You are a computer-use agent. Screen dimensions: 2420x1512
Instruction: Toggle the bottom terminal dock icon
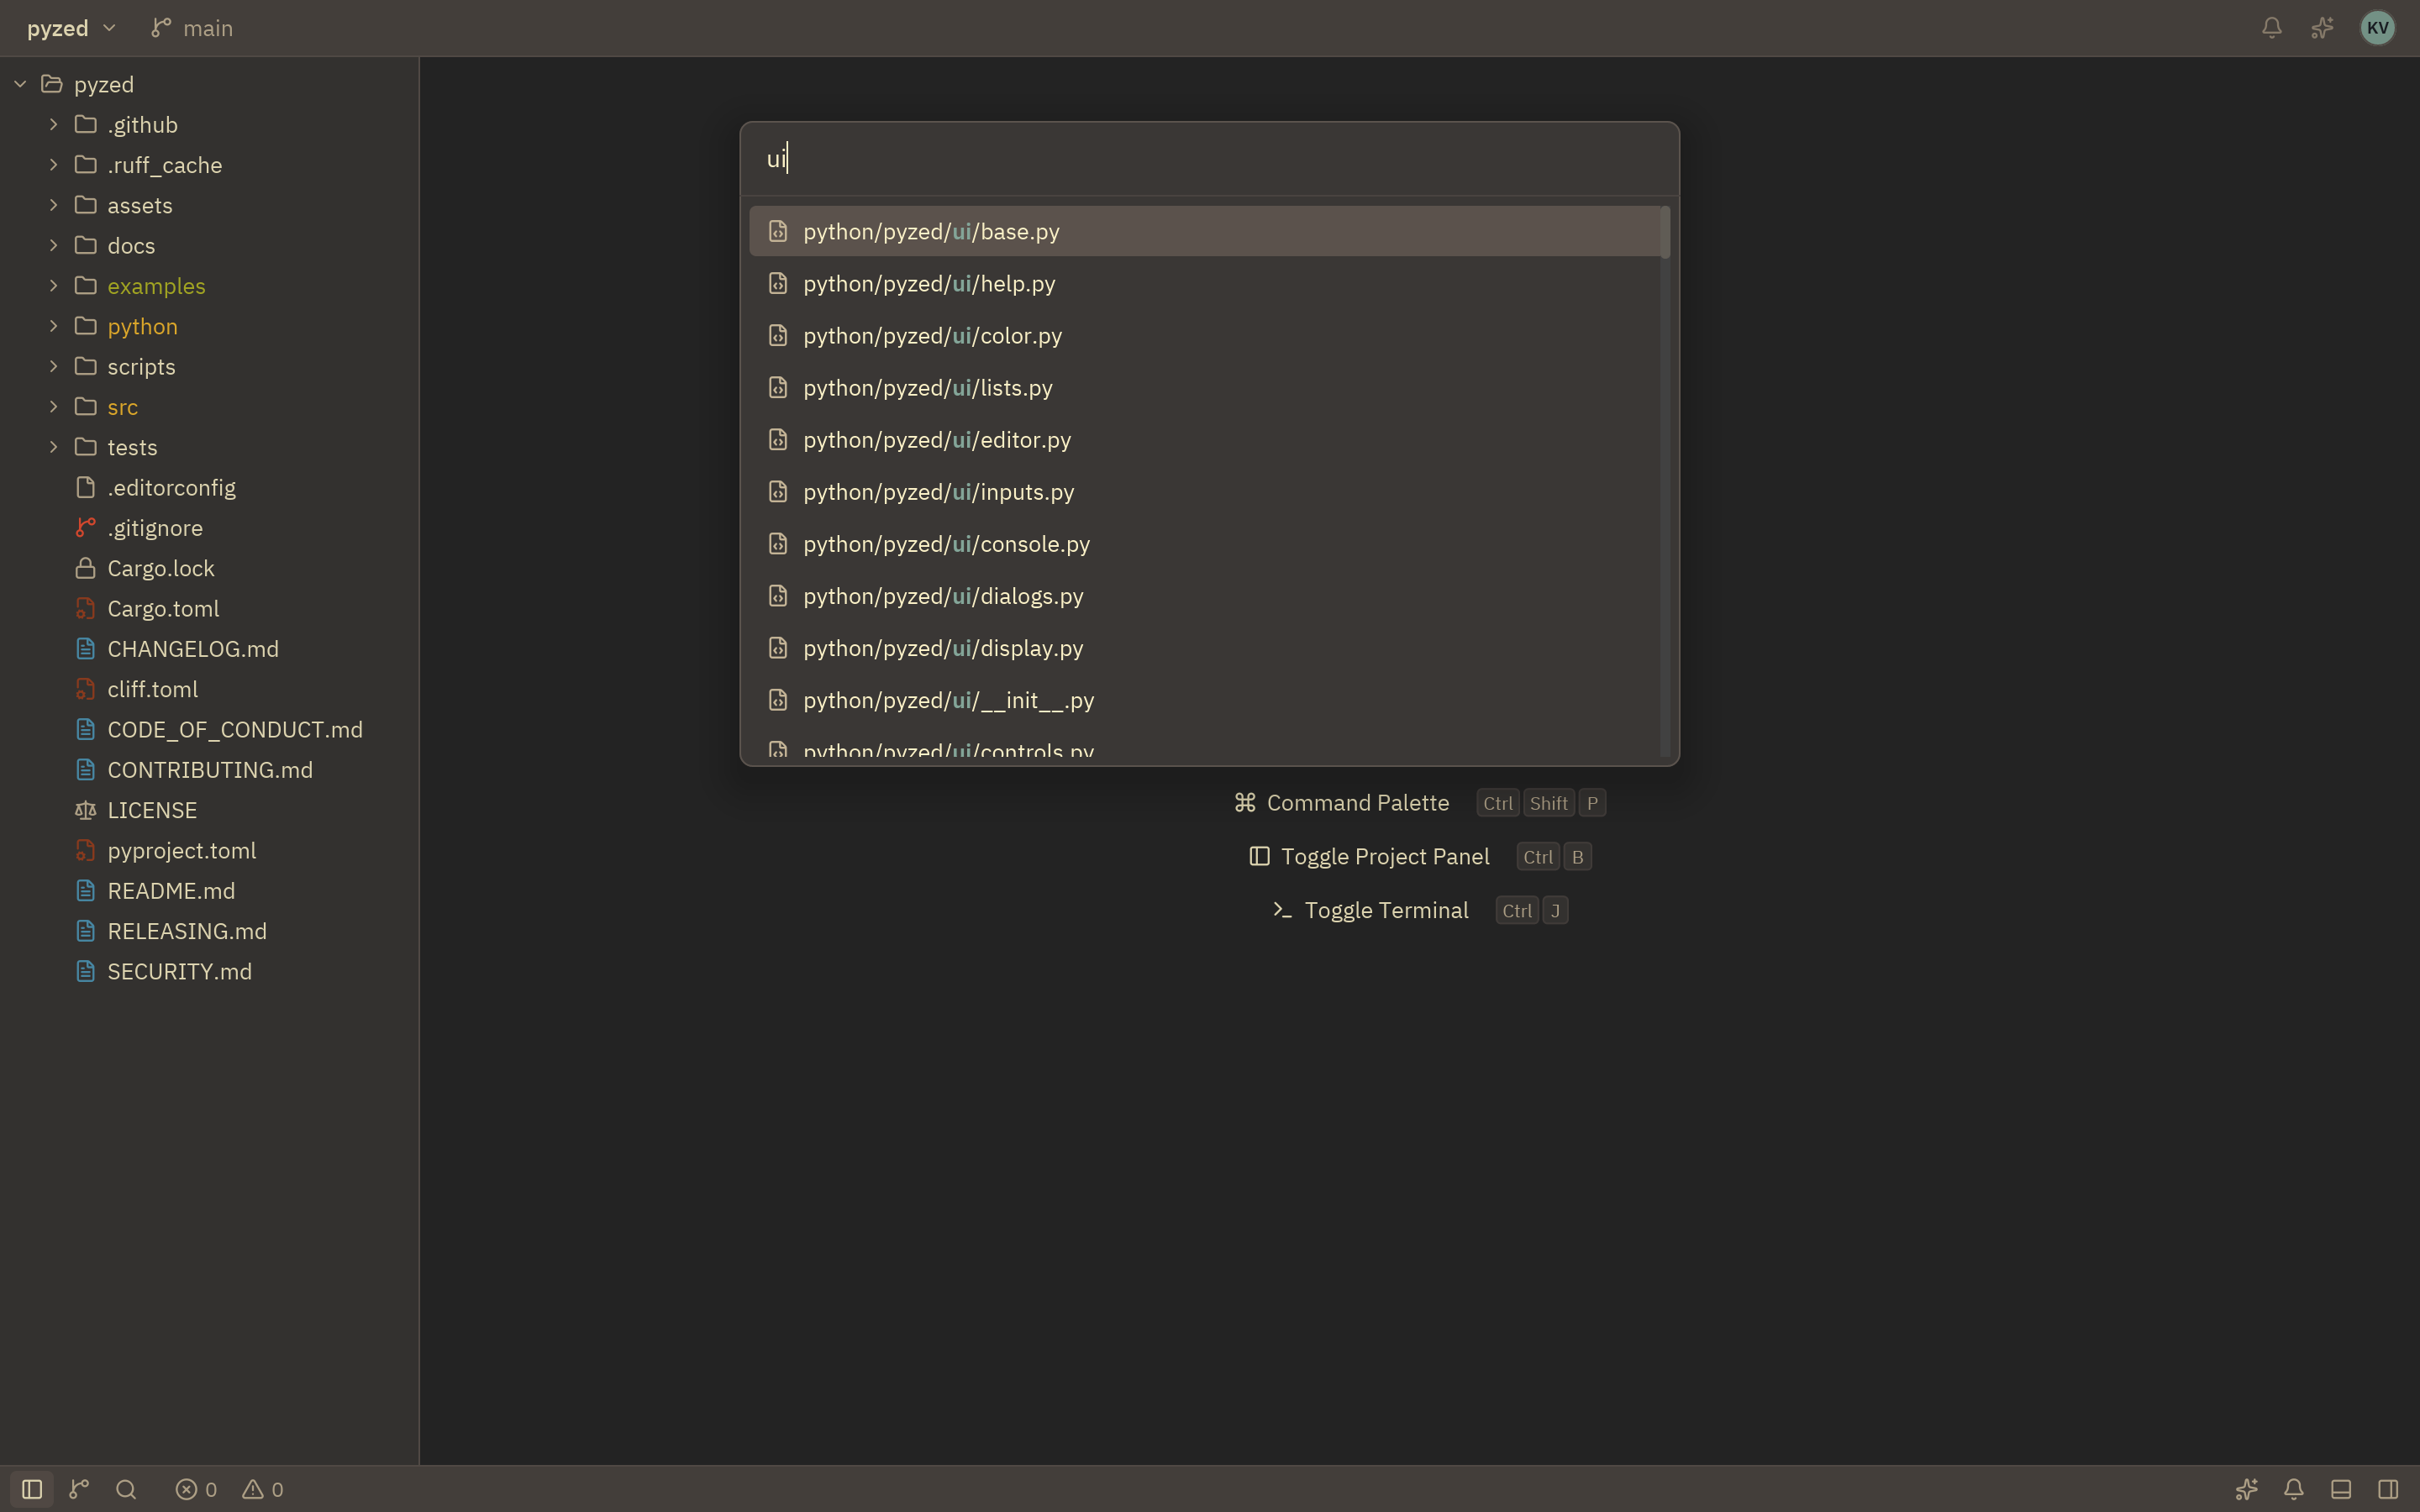(x=2340, y=1489)
